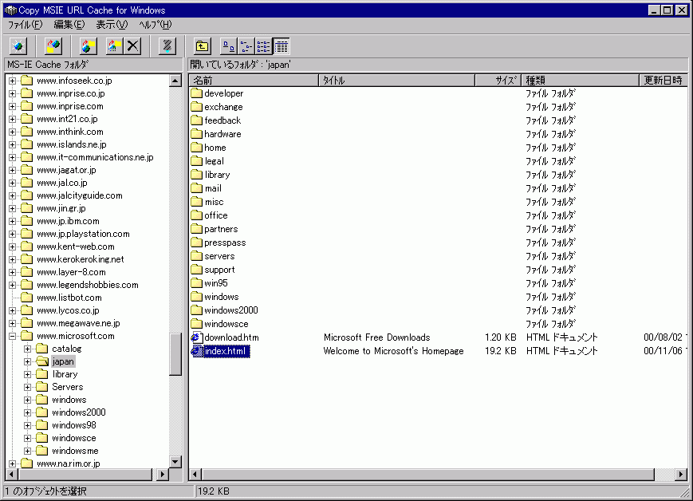Click the grey drill bit toolbar icon

pyautogui.click(x=167, y=46)
